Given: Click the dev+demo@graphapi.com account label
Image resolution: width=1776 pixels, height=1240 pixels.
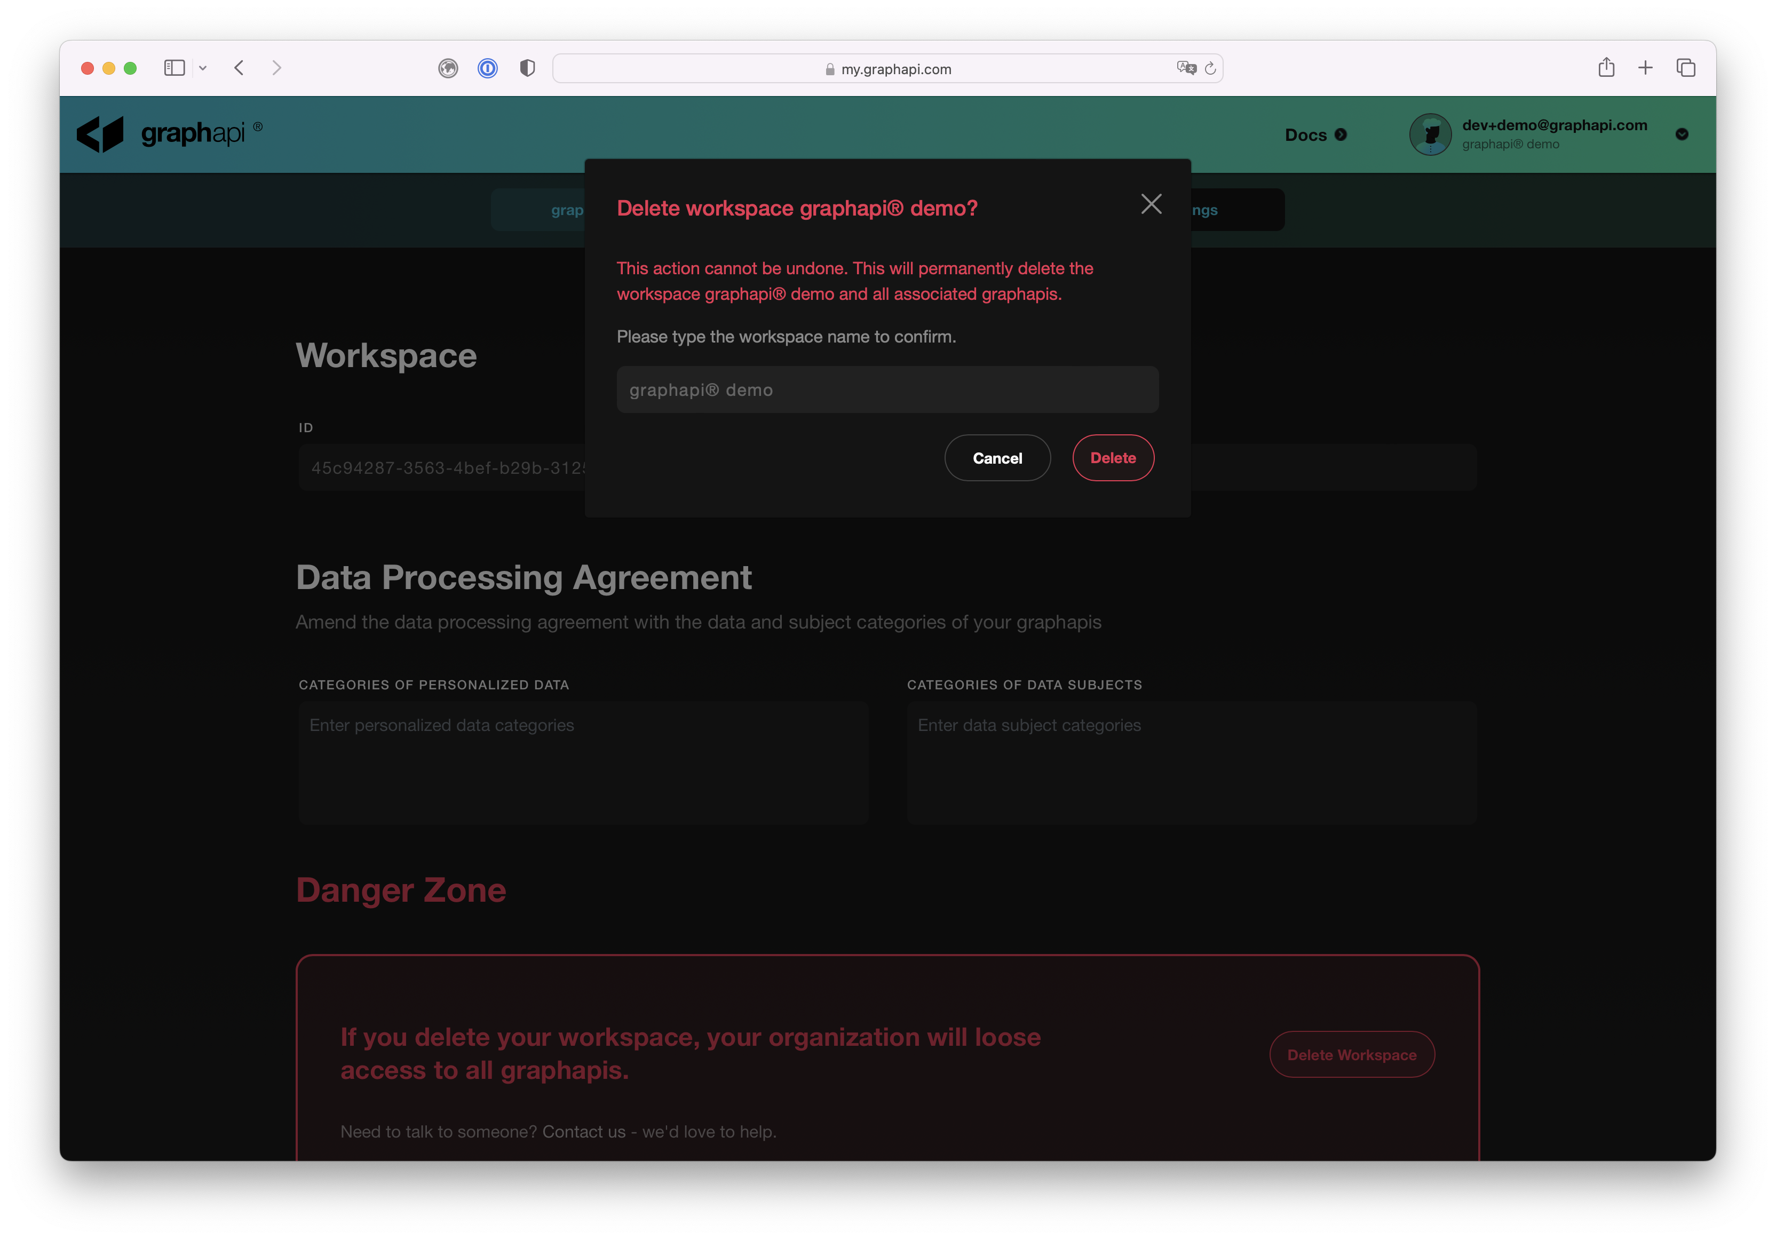Looking at the screenshot, I should tap(1554, 125).
